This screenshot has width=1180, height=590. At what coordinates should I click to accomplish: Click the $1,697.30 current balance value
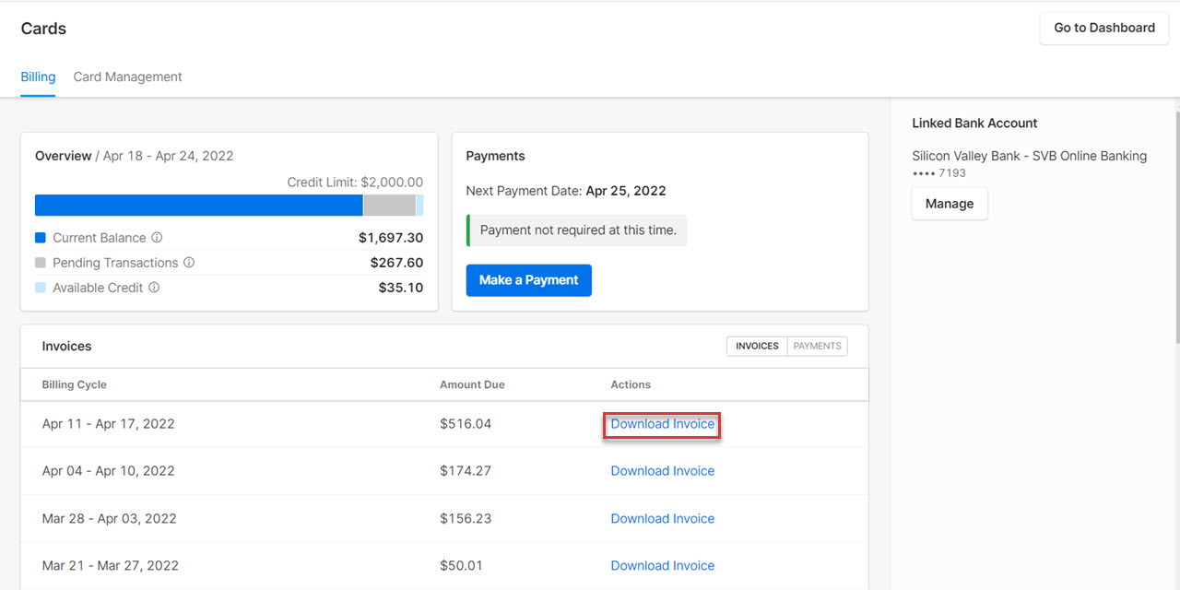point(391,238)
